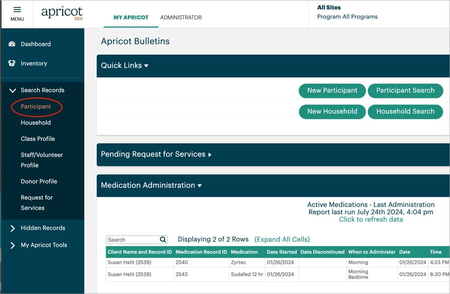Sort by Date Discontinued column header
The height and width of the screenshot is (294, 450).
322,252
